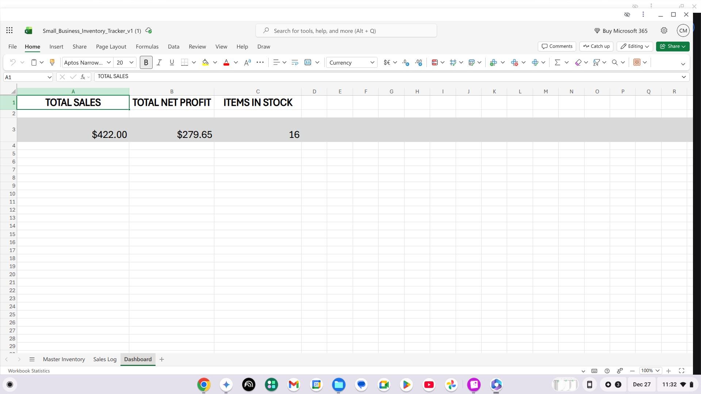Toggle italic formatting
Viewport: 701px width, 394px height.
click(159, 63)
